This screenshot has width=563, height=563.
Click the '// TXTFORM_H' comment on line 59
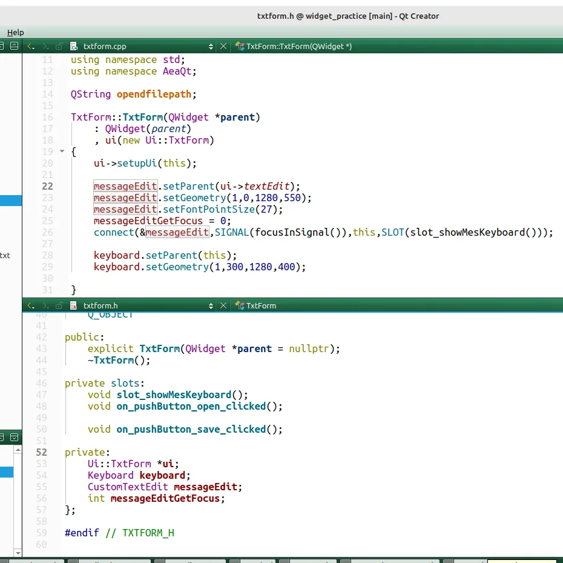140,533
